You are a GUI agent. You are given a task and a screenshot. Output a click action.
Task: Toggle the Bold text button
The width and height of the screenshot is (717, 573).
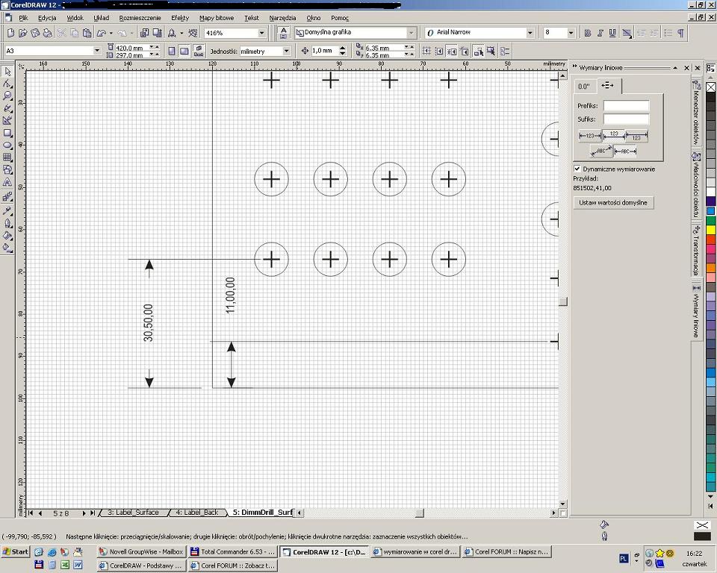588,33
